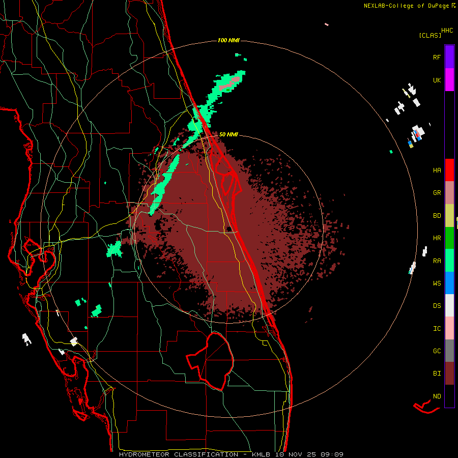Click the RF legend label

pyautogui.click(x=437, y=57)
